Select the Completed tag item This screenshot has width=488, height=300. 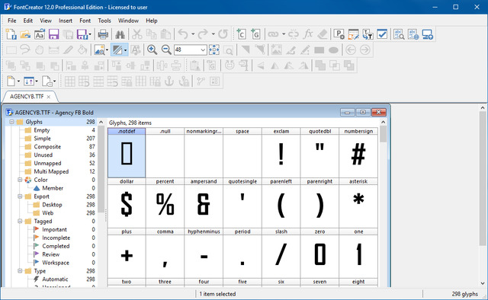[56, 246]
